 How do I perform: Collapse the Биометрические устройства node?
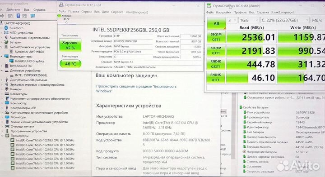click(x=1, y=47)
